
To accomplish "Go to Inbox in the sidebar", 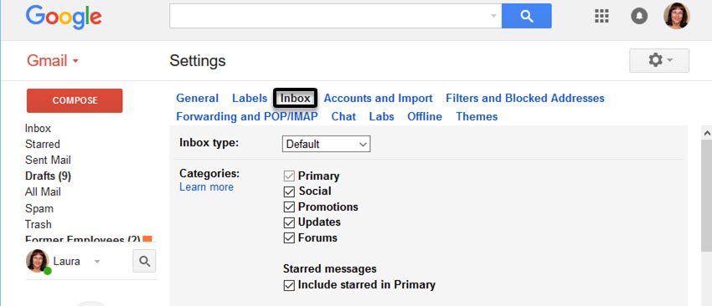I will [x=39, y=128].
